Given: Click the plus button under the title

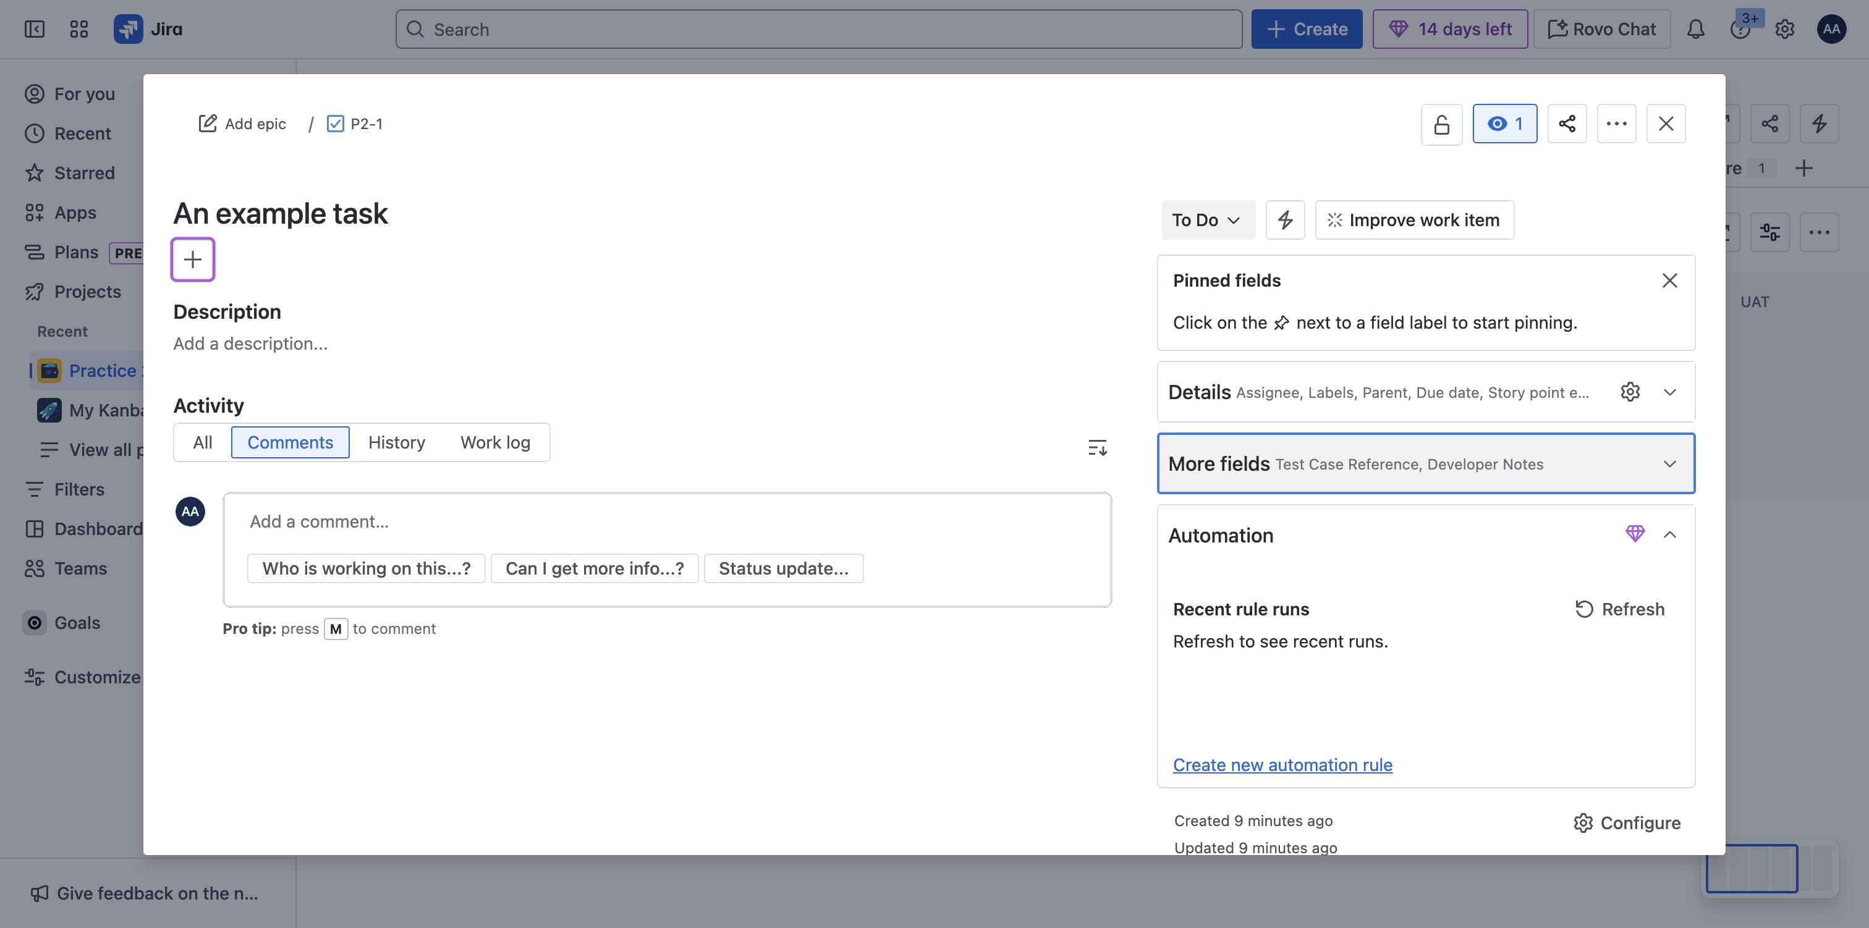Looking at the screenshot, I should pos(192,259).
